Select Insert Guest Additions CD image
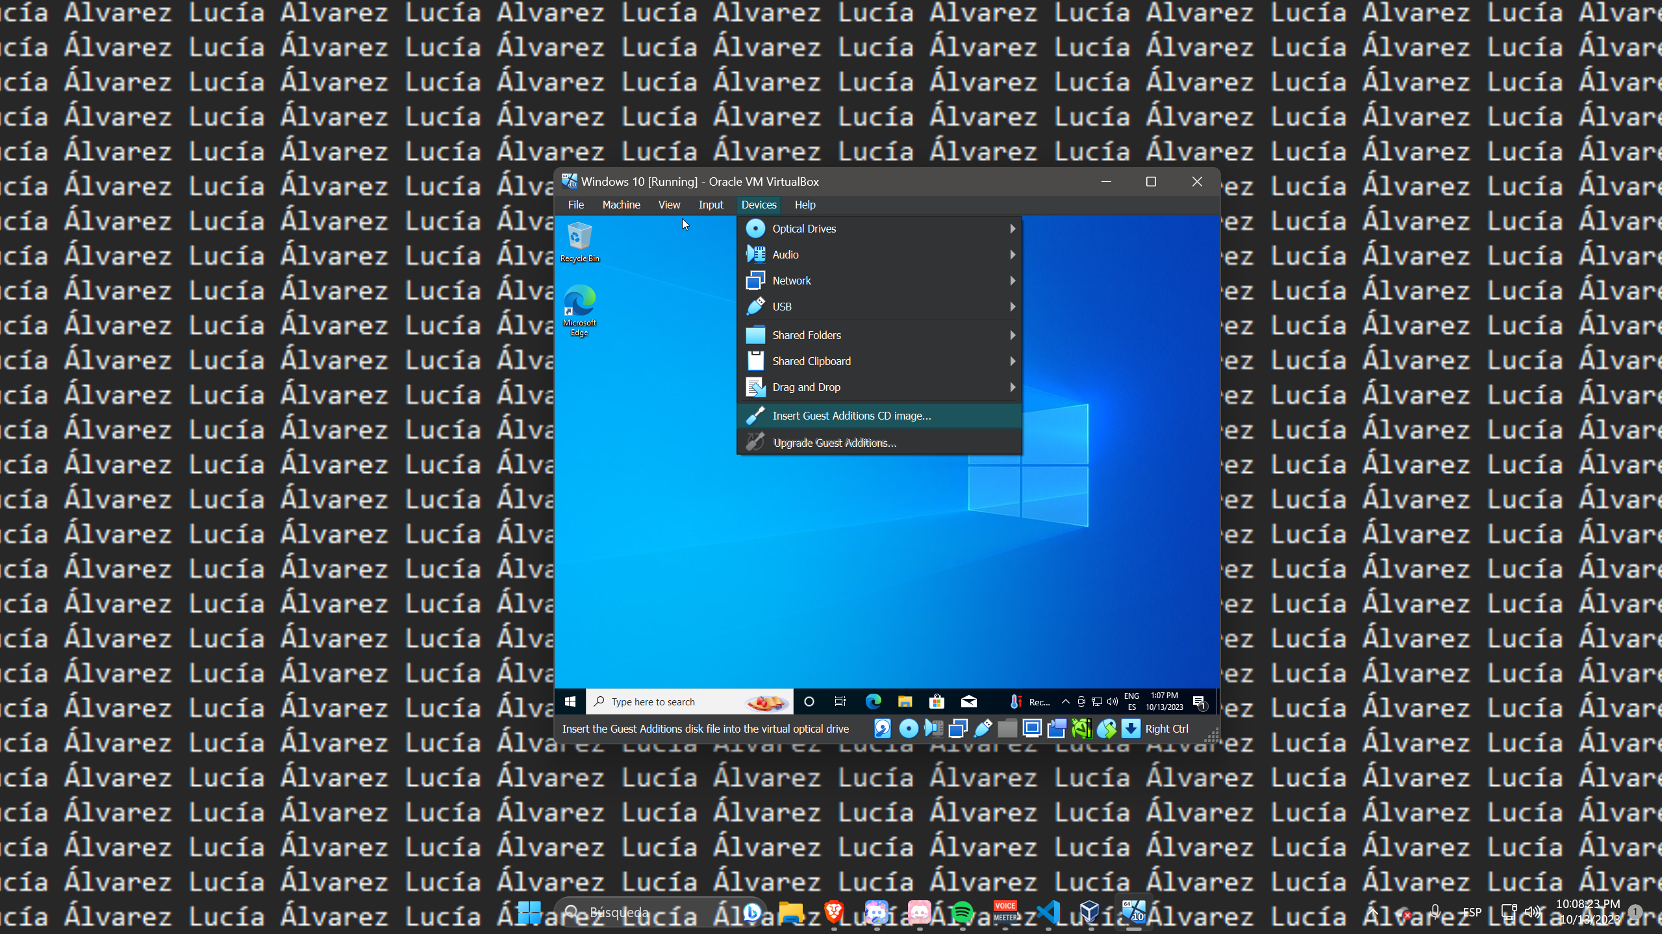 [x=851, y=416]
